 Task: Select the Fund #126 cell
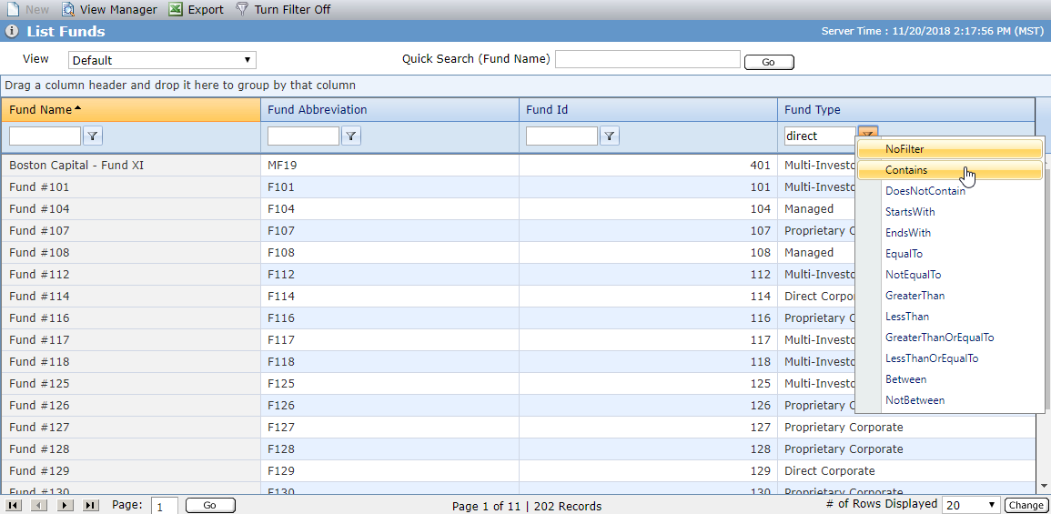coord(131,406)
